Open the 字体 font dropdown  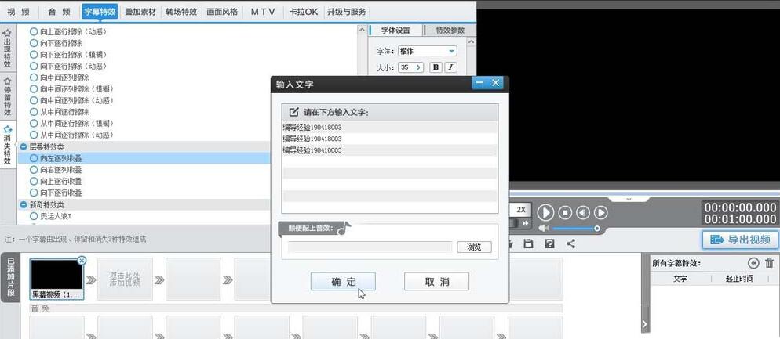tap(427, 51)
